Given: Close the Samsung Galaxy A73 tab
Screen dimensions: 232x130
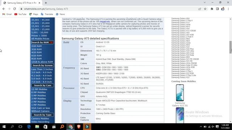Looking at the screenshot, I should click(x=40, y=3).
